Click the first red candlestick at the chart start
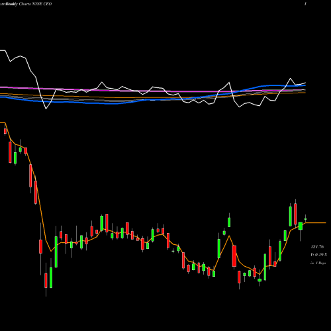The width and height of the screenshot is (331, 331). 5,131
